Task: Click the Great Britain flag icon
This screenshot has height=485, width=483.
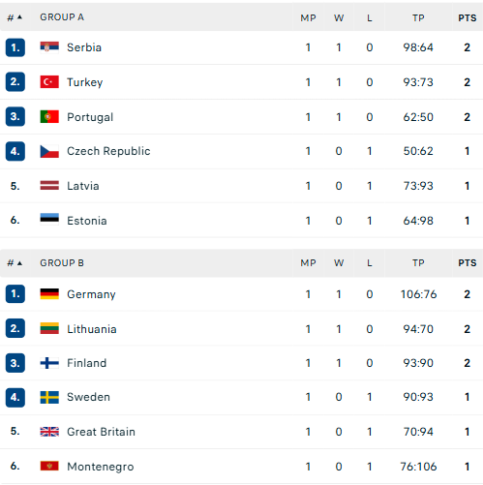Action: click(49, 432)
